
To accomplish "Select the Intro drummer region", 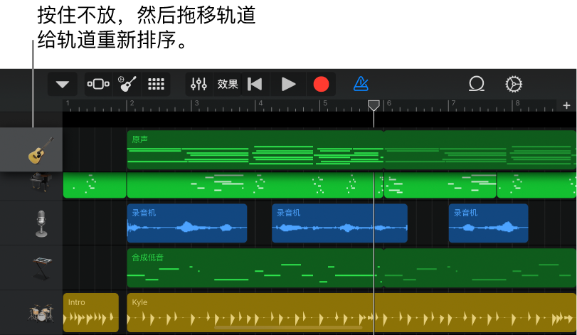I will pos(91,312).
